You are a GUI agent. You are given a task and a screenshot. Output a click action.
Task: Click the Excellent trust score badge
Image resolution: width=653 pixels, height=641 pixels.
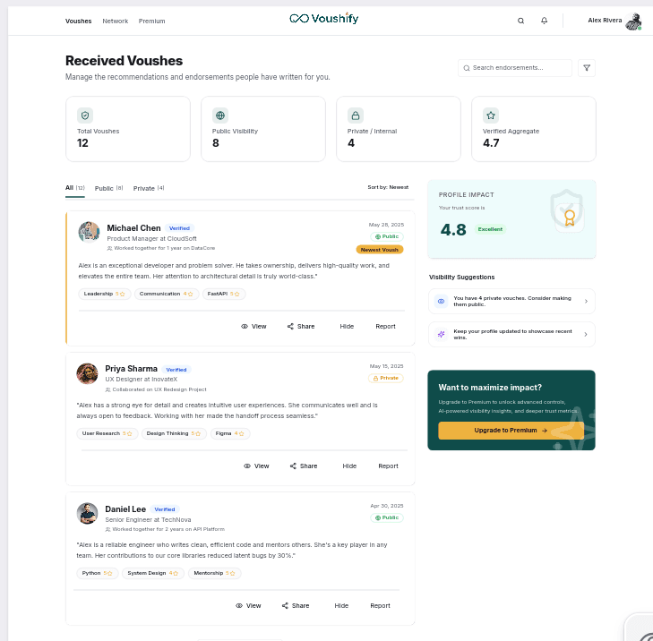pyautogui.click(x=490, y=229)
